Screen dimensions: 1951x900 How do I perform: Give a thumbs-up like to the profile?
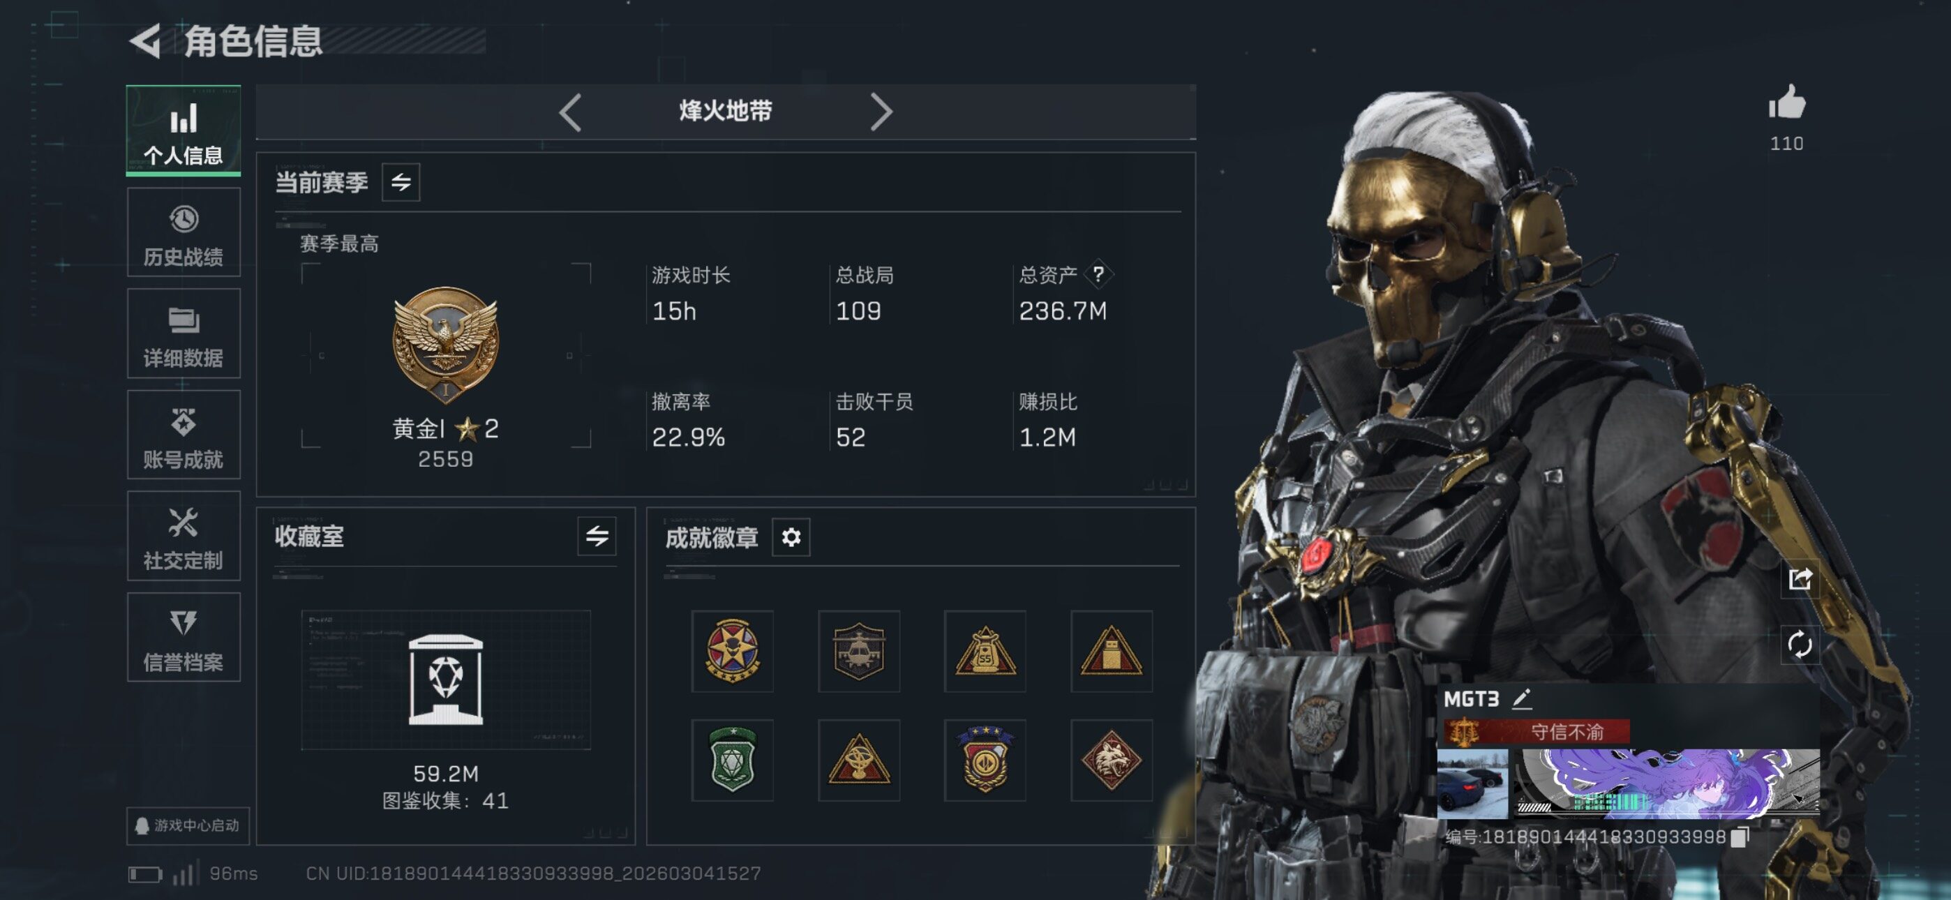click(x=1786, y=103)
